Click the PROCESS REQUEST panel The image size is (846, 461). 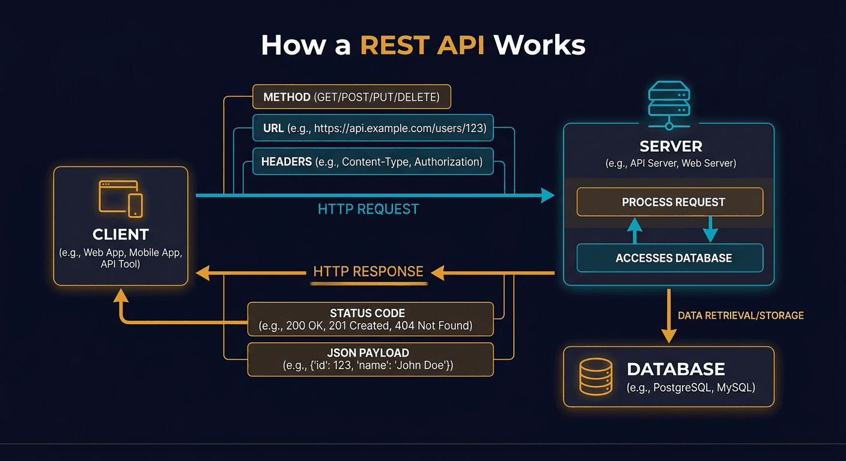pos(669,202)
